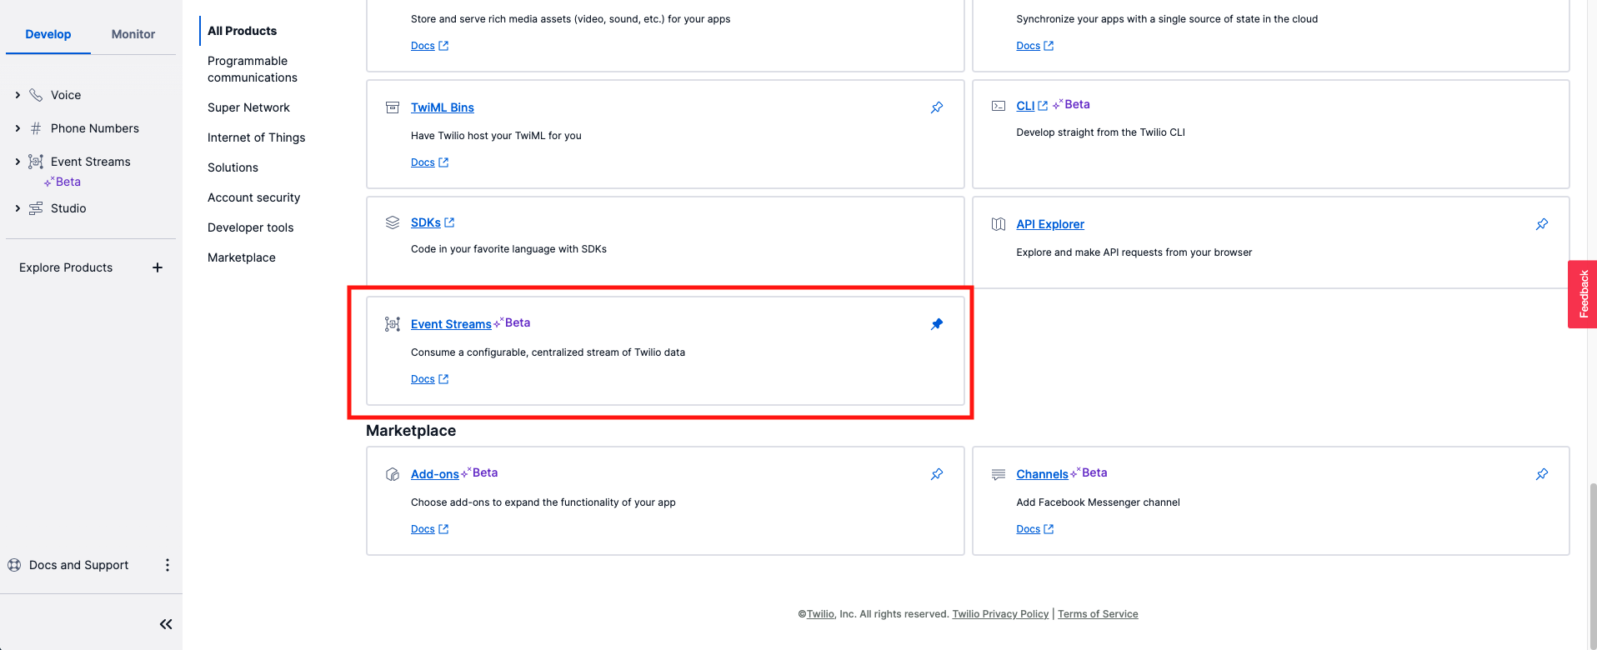The width and height of the screenshot is (1597, 650).
Task: Open the CLI link
Action: tap(1025, 106)
